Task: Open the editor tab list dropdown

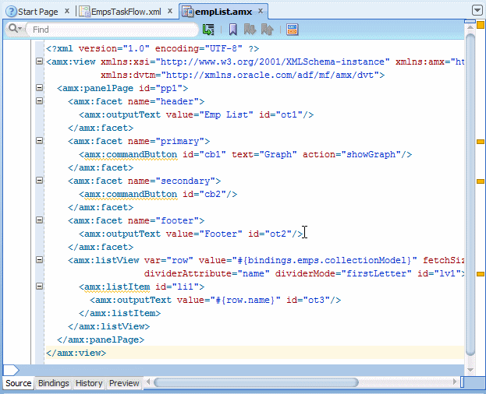Action: pyautogui.click(x=477, y=10)
